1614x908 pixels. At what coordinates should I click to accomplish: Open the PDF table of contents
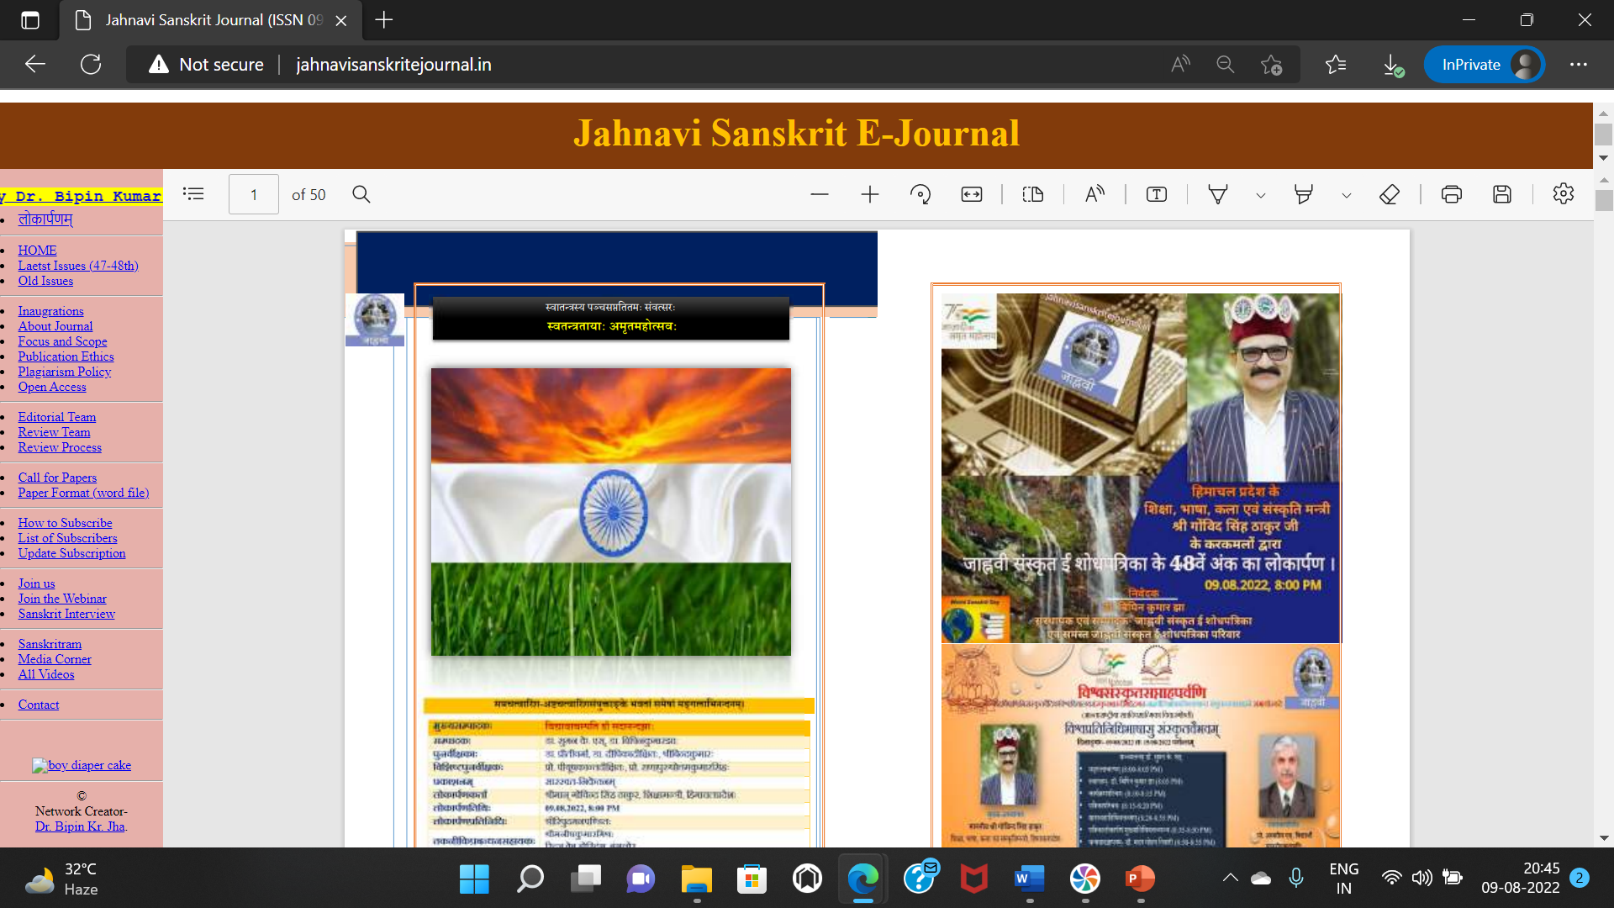pos(193,194)
